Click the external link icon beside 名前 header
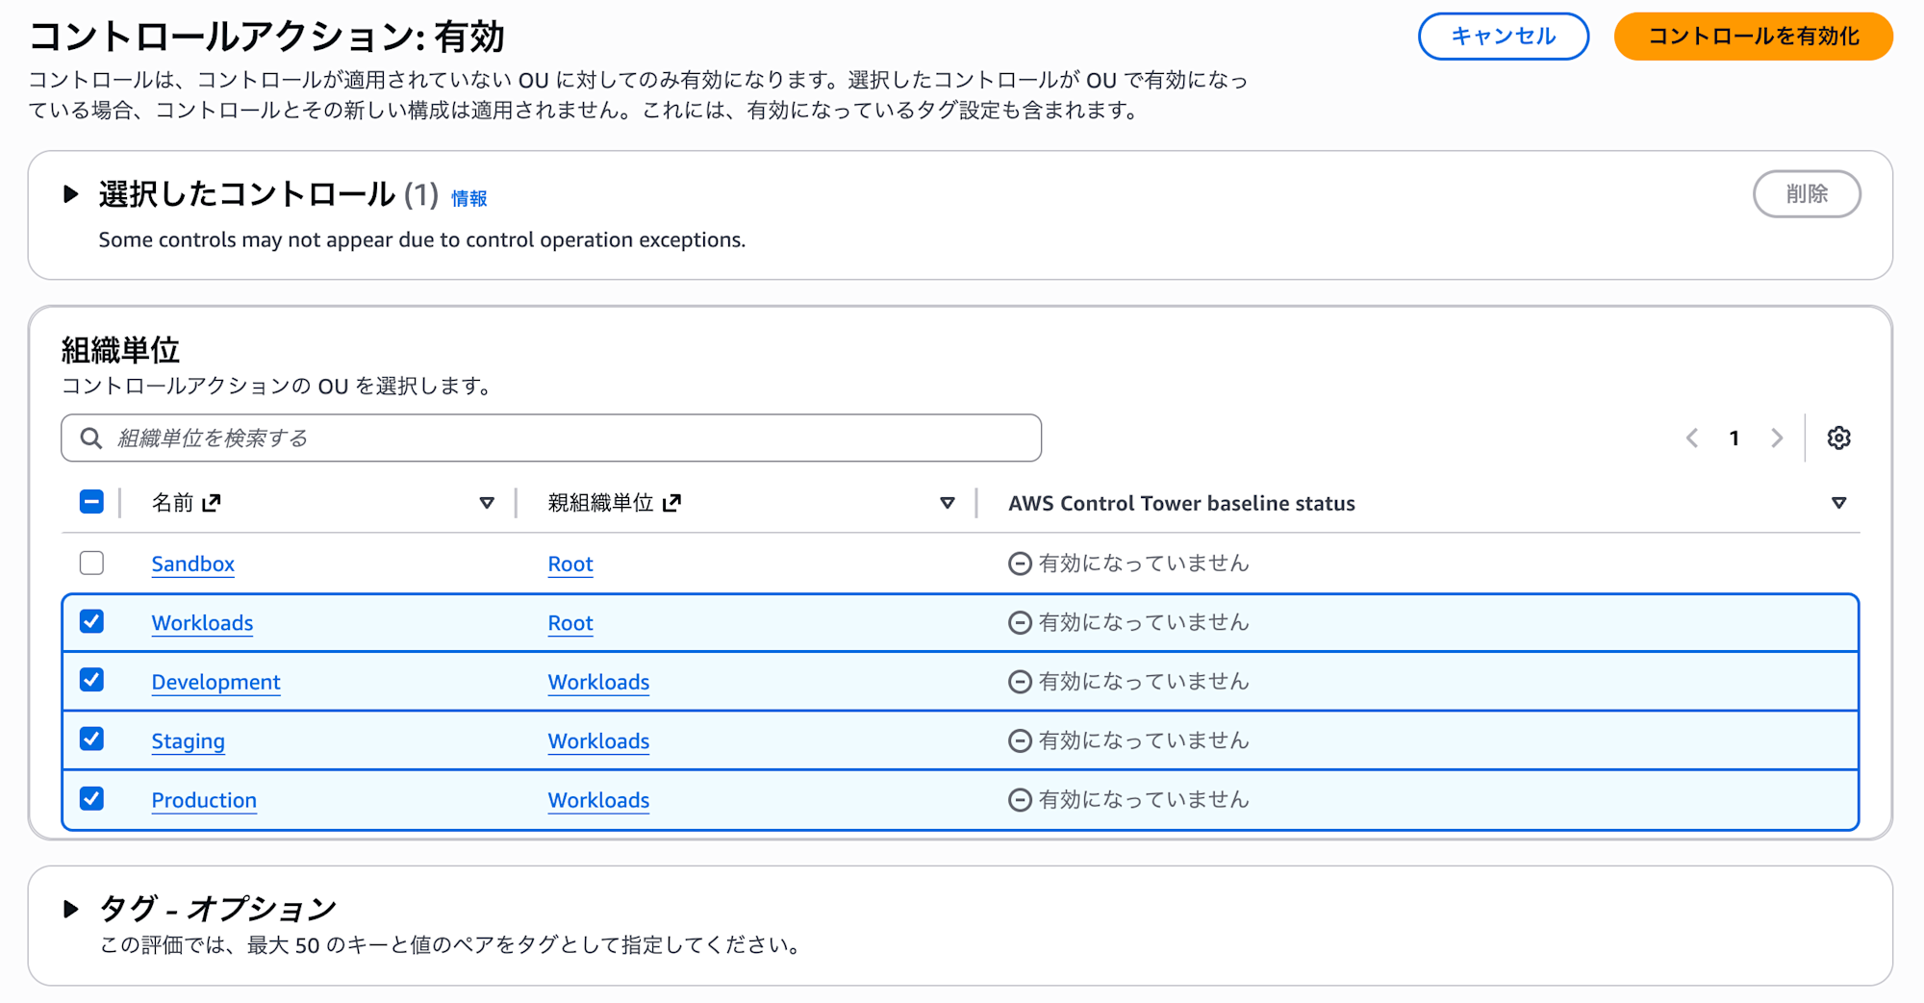This screenshot has width=1924, height=1003. pos(214,501)
